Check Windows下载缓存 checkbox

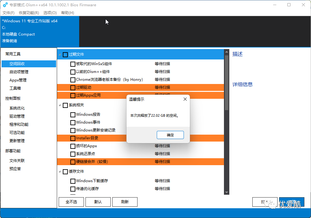73,181
